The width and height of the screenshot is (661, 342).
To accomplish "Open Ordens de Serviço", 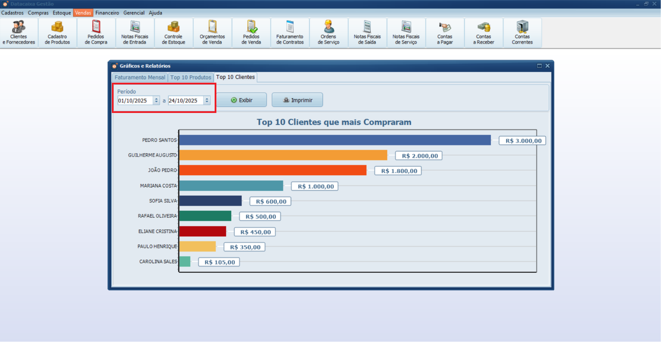I will click(x=328, y=32).
